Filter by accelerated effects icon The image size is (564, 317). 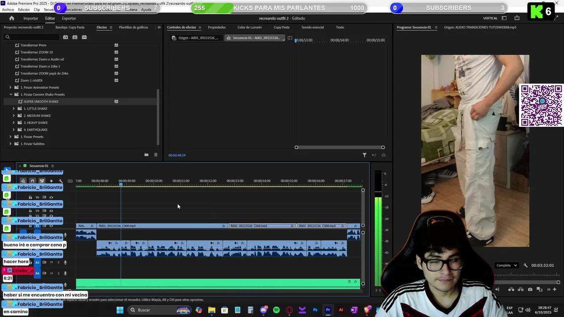point(65,37)
